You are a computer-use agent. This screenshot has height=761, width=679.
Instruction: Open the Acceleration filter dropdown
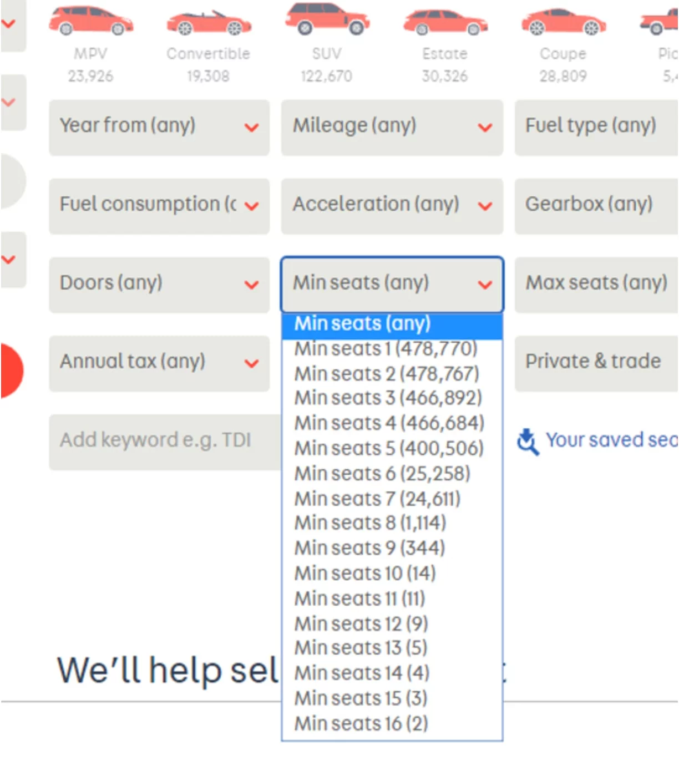point(392,206)
